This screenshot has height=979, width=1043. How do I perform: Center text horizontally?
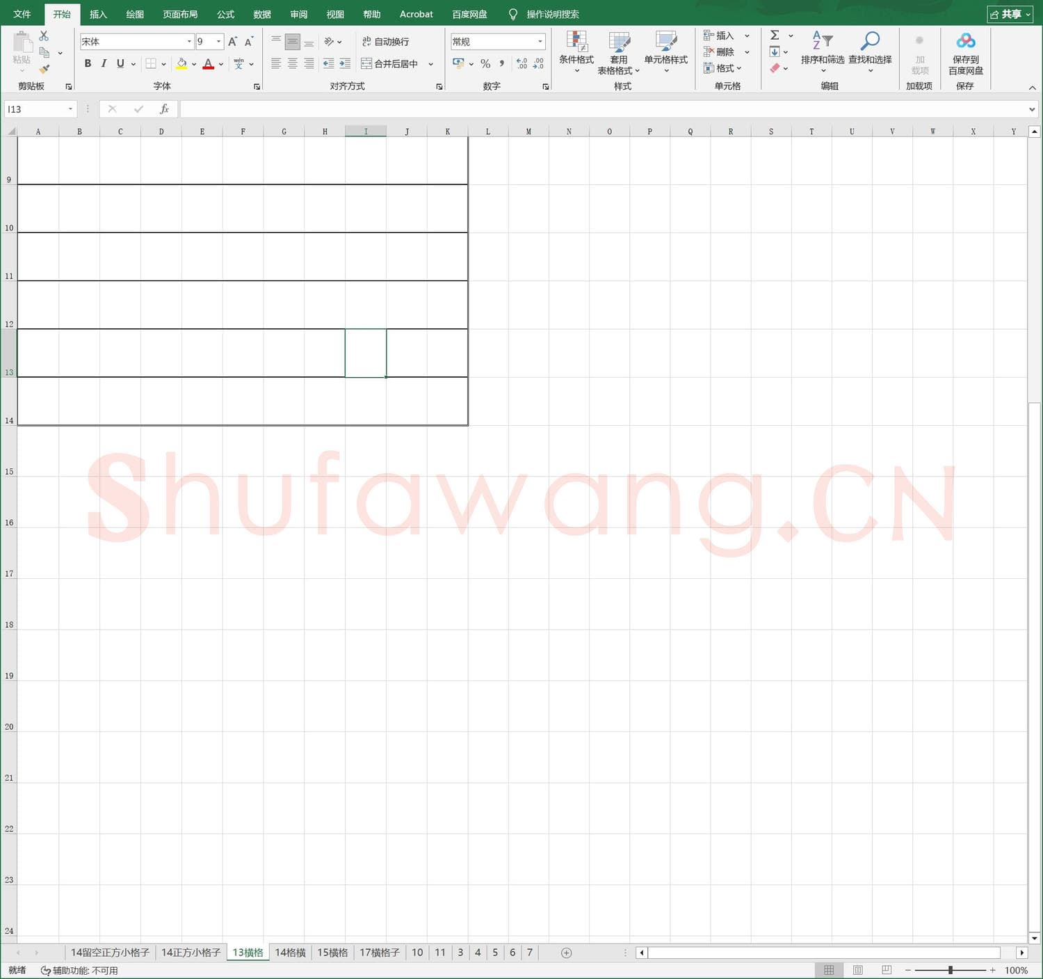[x=293, y=63]
